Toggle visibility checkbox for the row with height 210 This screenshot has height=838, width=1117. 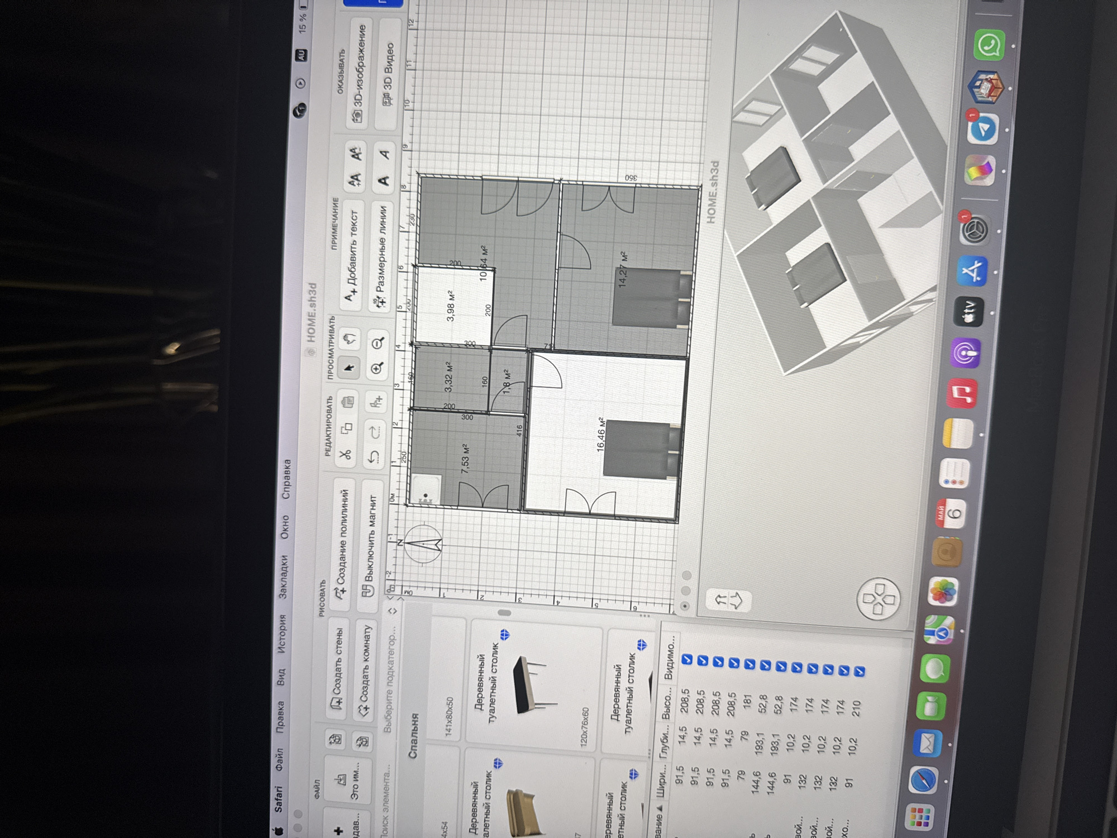[860, 671]
